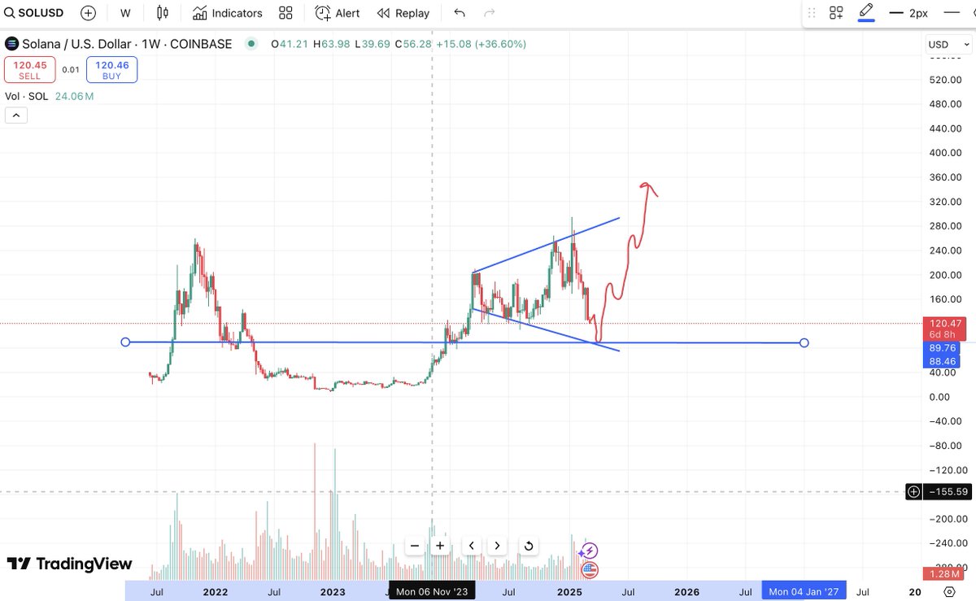This screenshot has height=601, width=976.
Task: Collapse the indicator legend with chevron
Action: [16, 115]
